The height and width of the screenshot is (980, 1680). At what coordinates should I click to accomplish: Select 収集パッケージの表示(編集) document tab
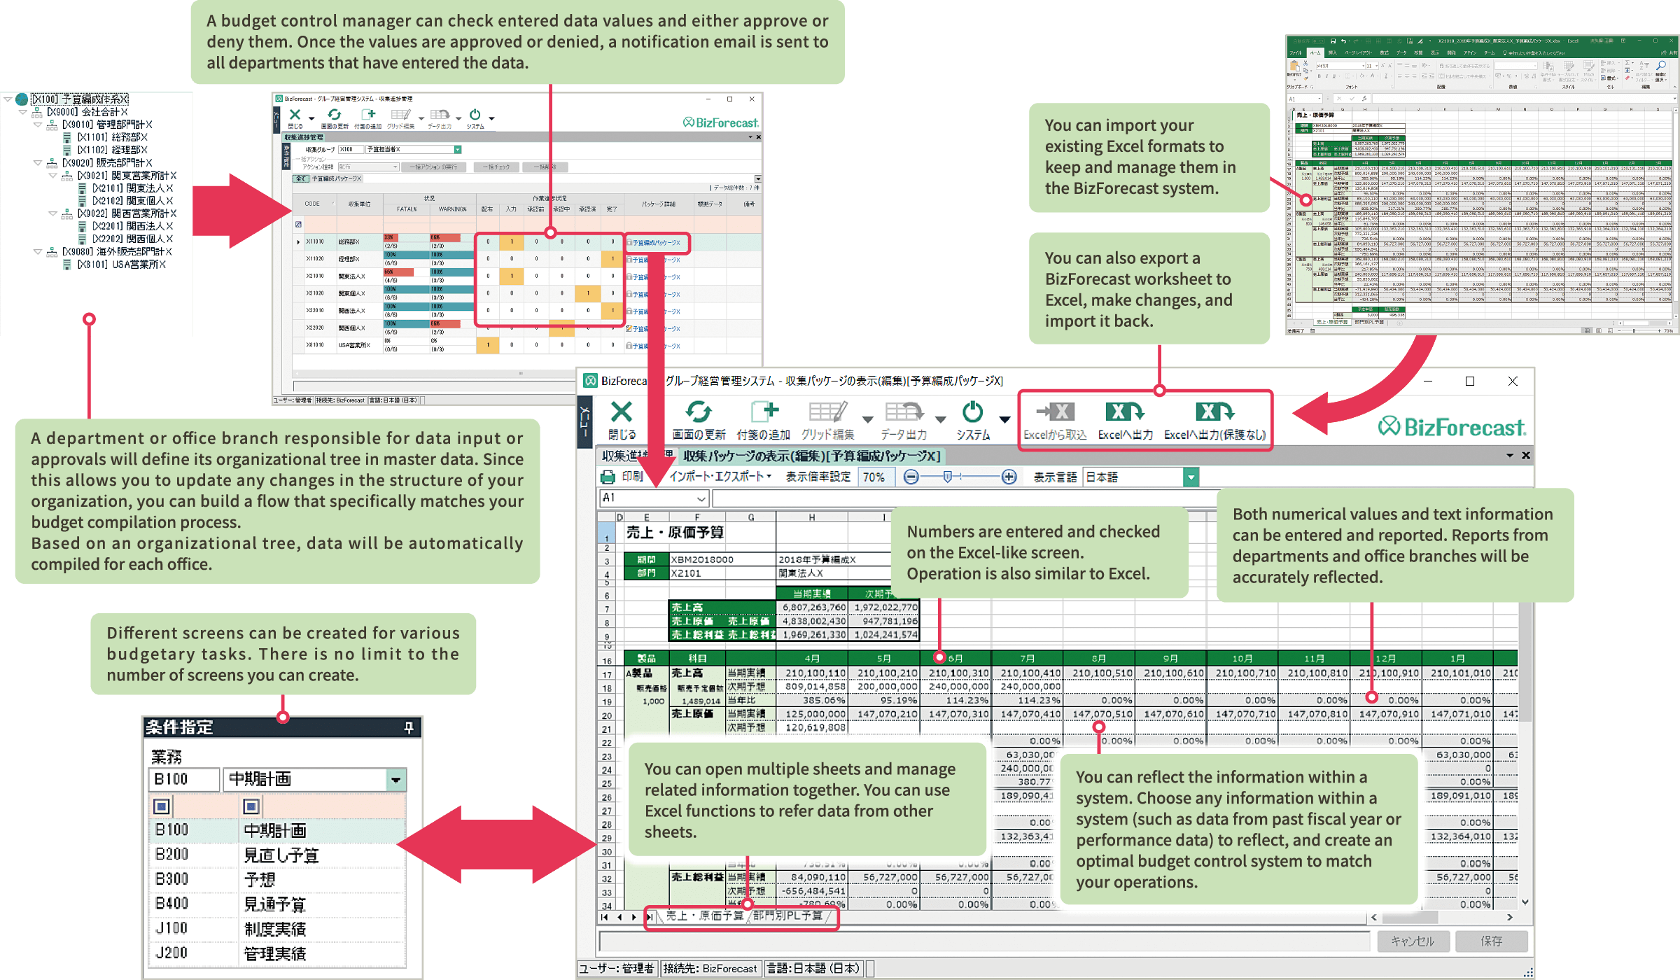pos(811,456)
